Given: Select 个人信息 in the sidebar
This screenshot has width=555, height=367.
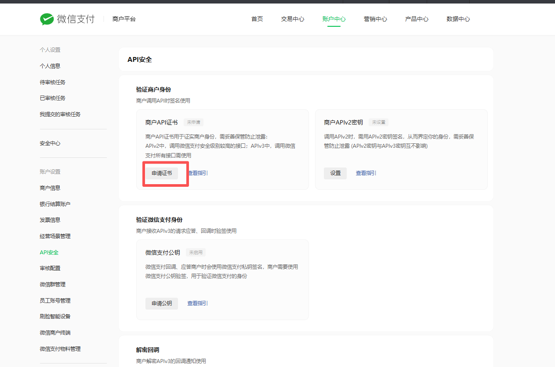Looking at the screenshot, I should (x=50, y=66).
